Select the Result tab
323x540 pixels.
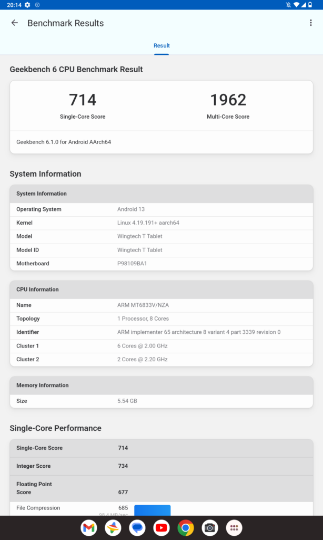(161, 46)
